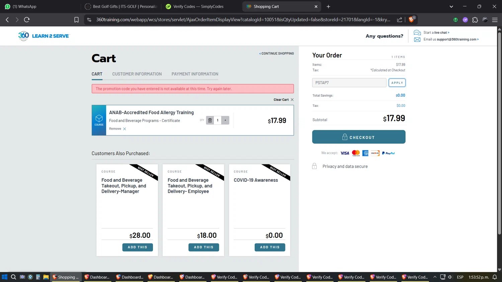
Task: Go back via Continue Shopping link
Action: (x=276, y=53)
